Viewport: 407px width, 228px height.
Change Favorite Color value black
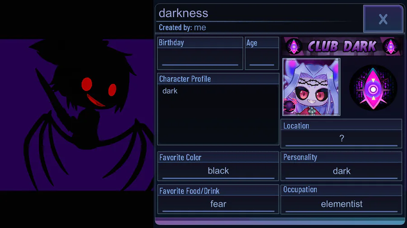pos(218,171)
